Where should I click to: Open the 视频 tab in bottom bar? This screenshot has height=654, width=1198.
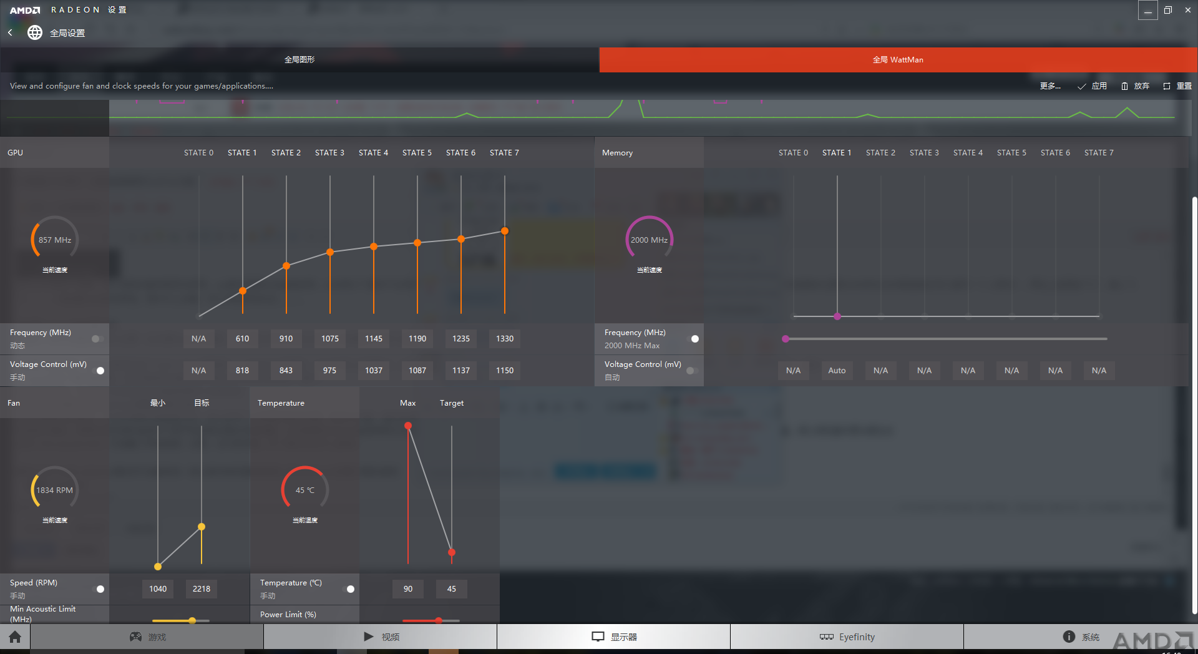tap(381, 637)
